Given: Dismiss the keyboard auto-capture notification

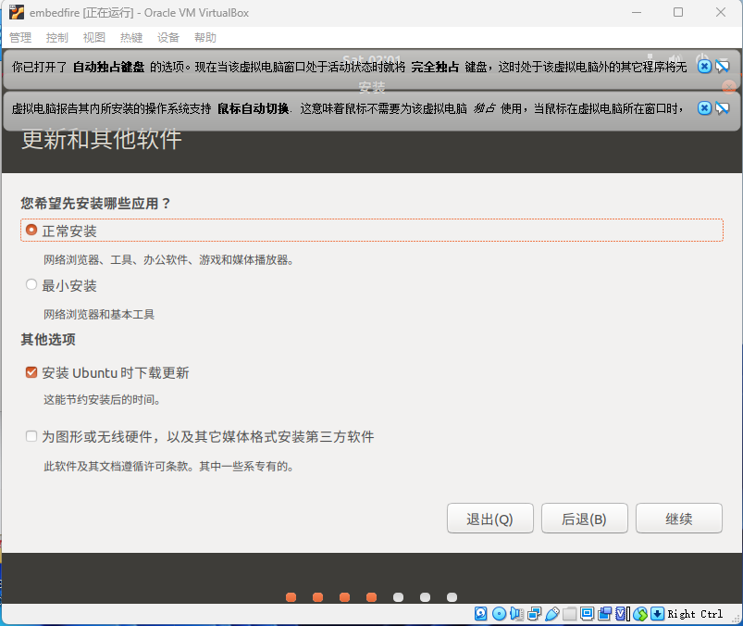Looking at the screenshot, I should pos(705,67).
